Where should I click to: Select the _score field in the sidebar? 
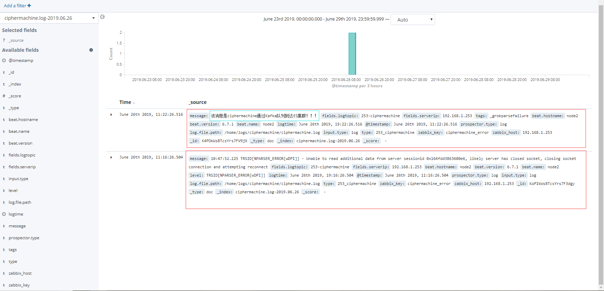(15, 96)
